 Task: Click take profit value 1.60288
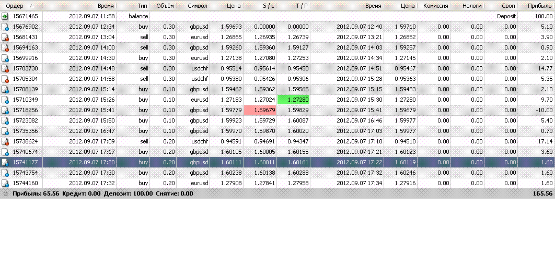[x=298, y=173]
